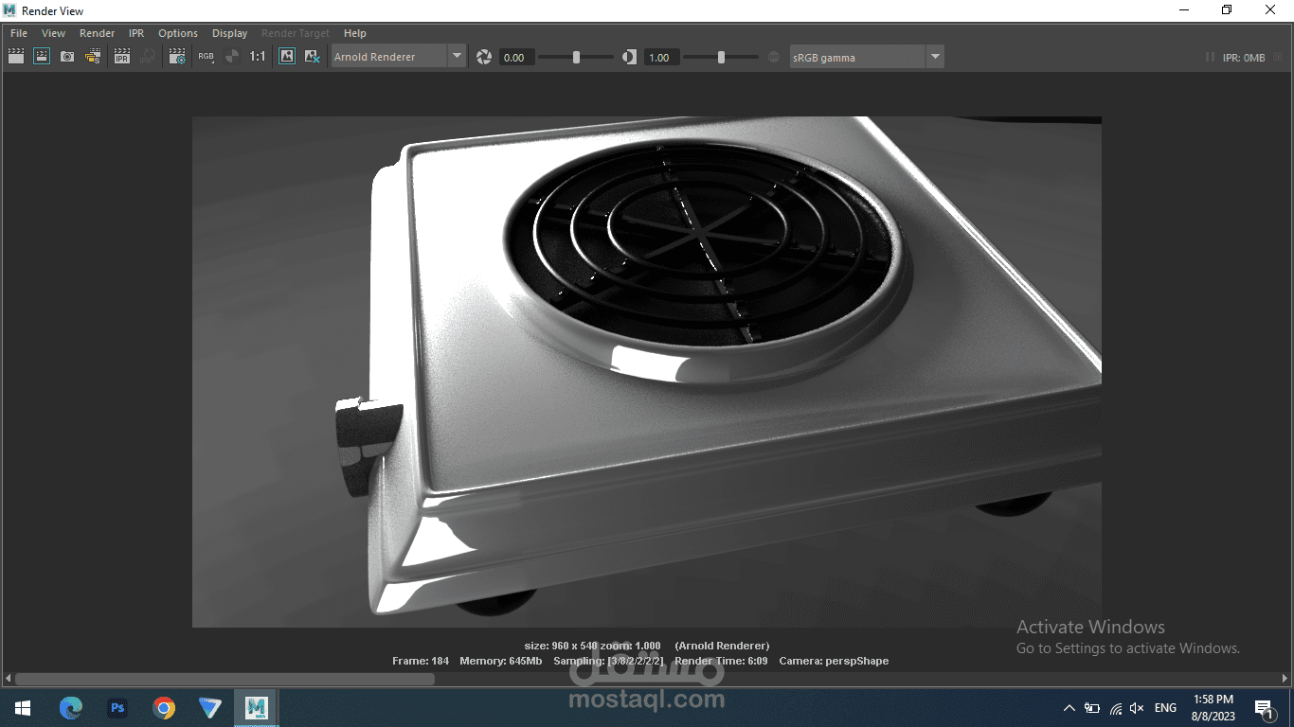Click right arrow of horizontal scrollbar
This screenshot has width=1294, height=727.
(1285, 679)
